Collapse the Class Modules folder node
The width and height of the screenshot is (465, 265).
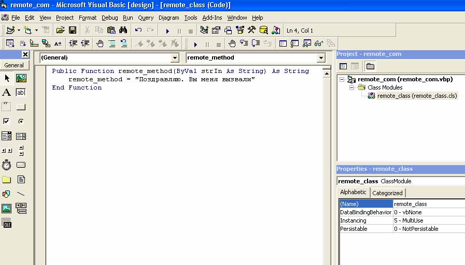pos(351,87)
